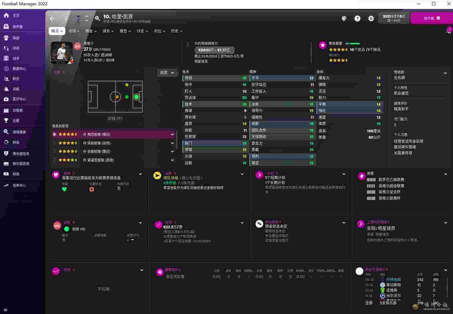453x314 pixels.
Task: Open the 计划 plans panel chevron
Action: pyautogui.click(x=344, y=174)
